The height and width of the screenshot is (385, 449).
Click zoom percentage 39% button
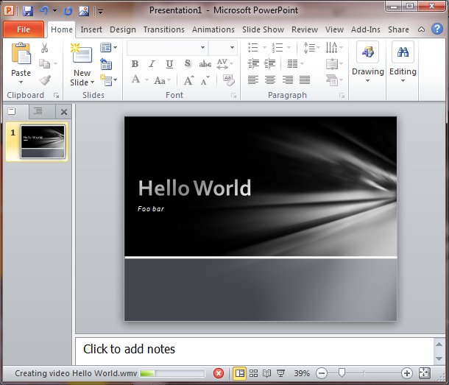click(x=302, y=373)
